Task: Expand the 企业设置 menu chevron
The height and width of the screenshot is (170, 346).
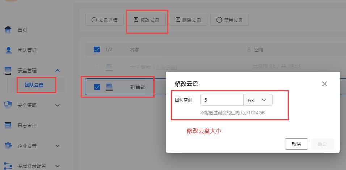Action: click(58, 146)
